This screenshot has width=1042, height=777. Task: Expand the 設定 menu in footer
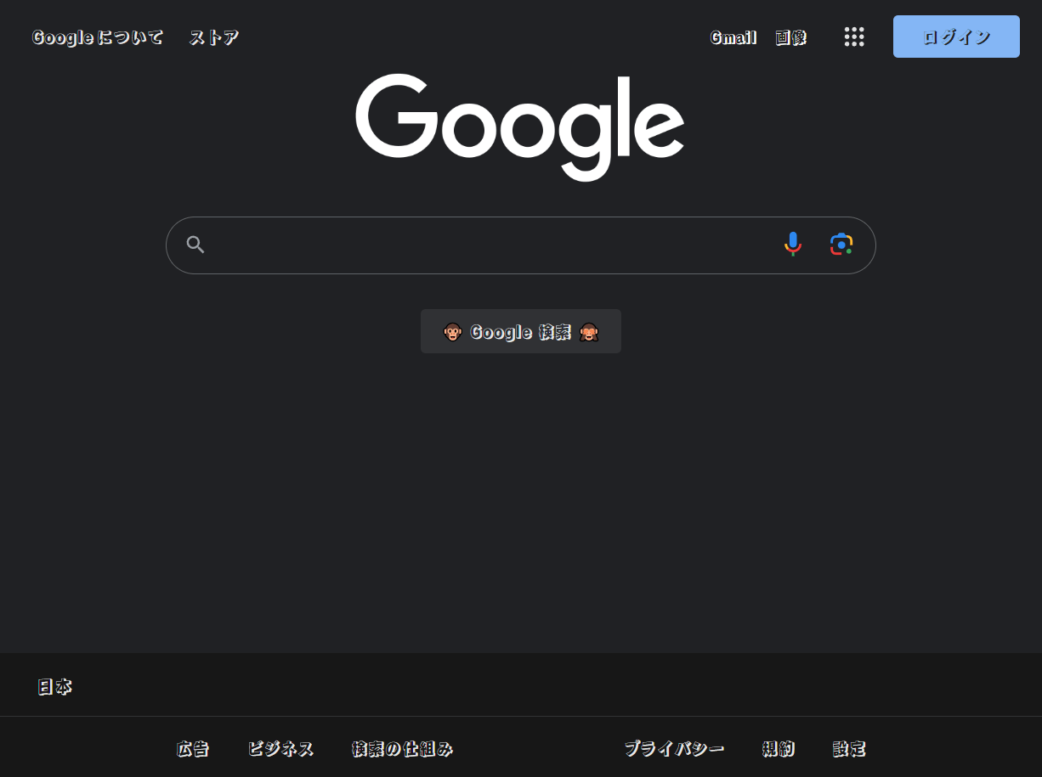coord(849,749)
